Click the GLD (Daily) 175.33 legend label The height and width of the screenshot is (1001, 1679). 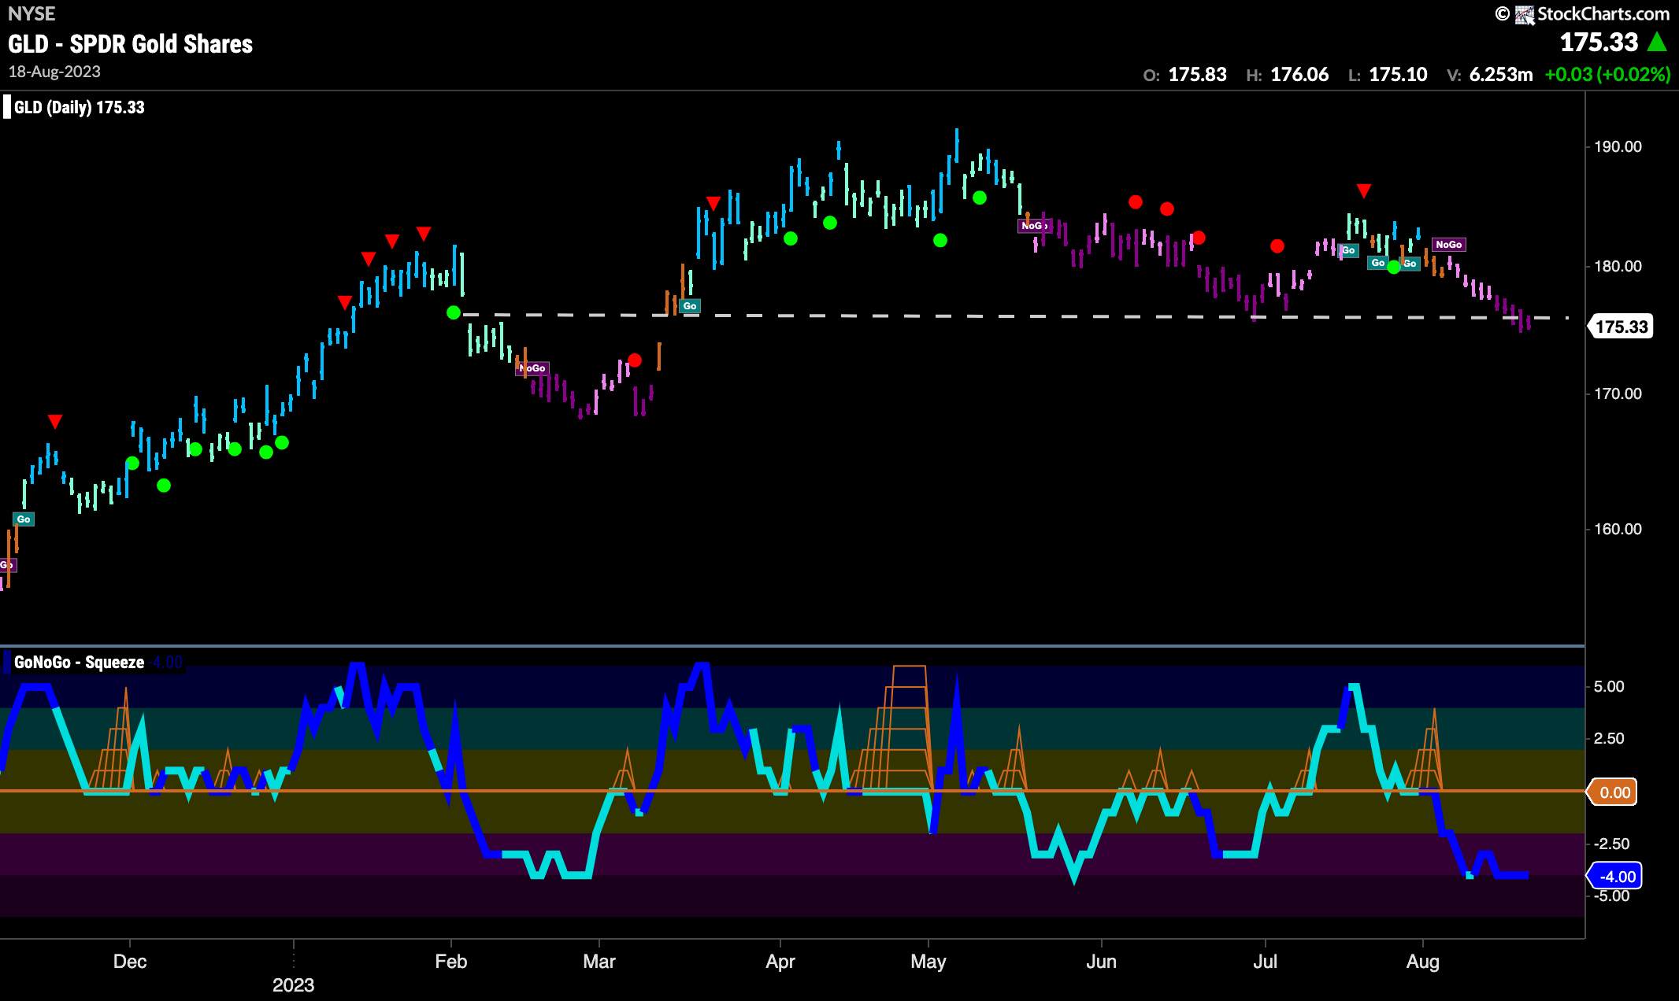(80, 107)
